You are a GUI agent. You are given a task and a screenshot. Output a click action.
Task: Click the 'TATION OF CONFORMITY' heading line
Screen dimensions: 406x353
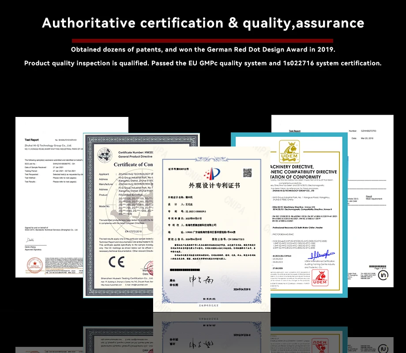pyautogui.click(x=295, y=177)
